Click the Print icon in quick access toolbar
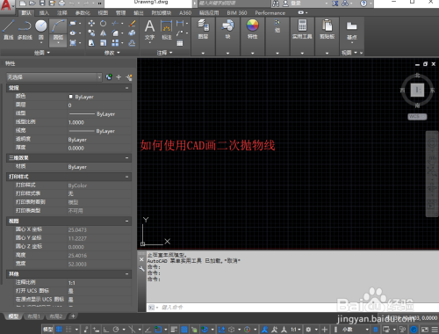This screenshot has width=439, height=334. 61,4
